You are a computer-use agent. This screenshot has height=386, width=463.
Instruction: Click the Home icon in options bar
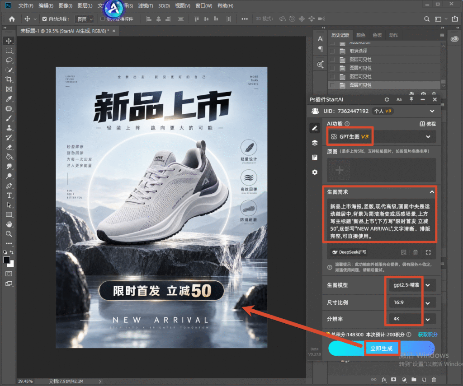pyautogui.click(x=12, y=19)
